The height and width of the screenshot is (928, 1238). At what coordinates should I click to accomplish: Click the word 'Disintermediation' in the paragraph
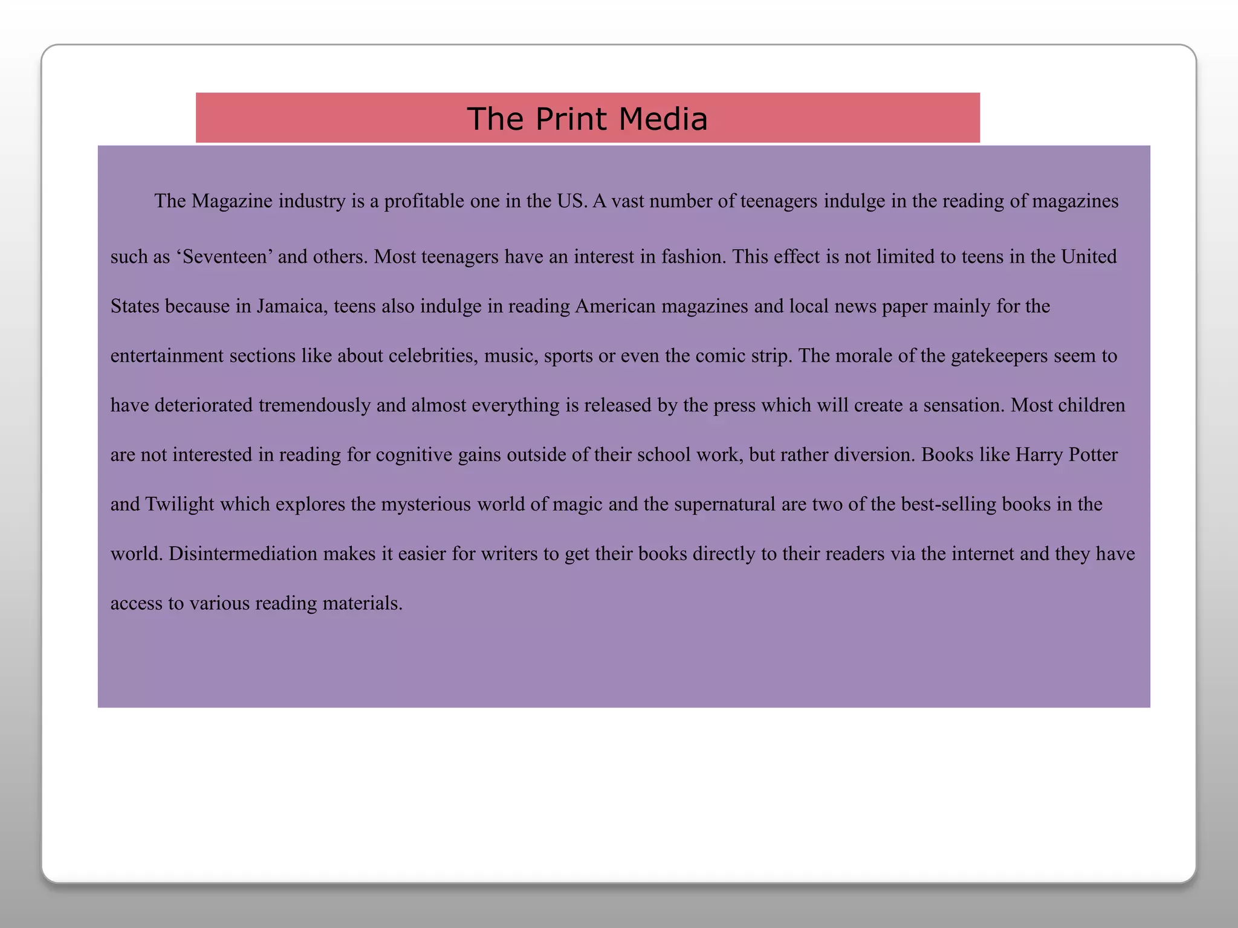(x=243, y=554)
